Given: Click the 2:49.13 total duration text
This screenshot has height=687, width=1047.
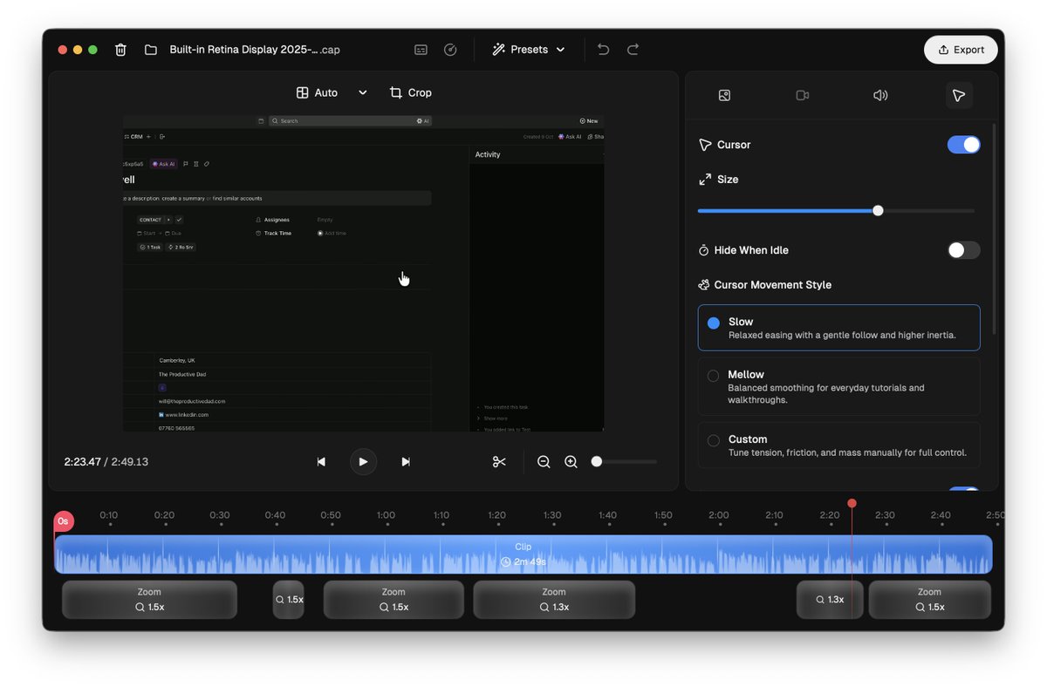Looking at the screenshot, I should 130,462.
